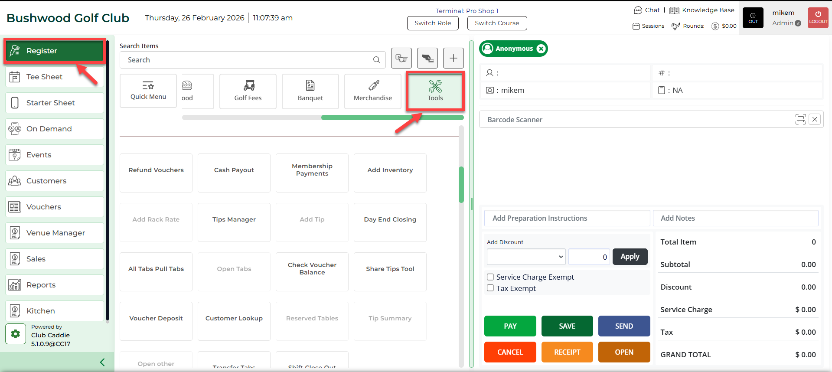Tick the Tax Exempt checkbox
832x372 pixels.
490,288
